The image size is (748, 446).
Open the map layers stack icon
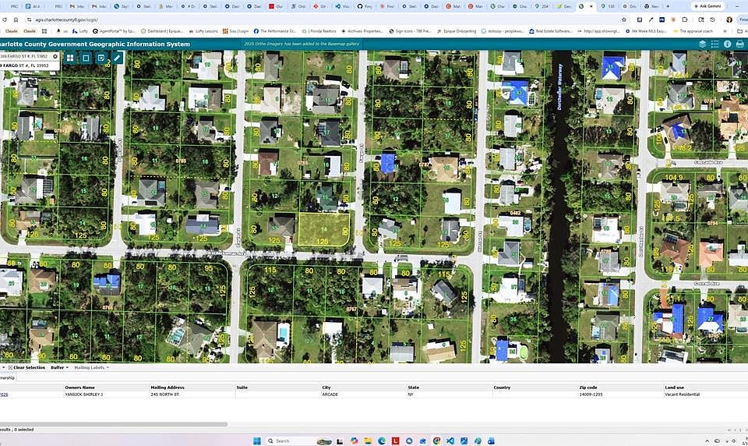(x=702, y=44)
